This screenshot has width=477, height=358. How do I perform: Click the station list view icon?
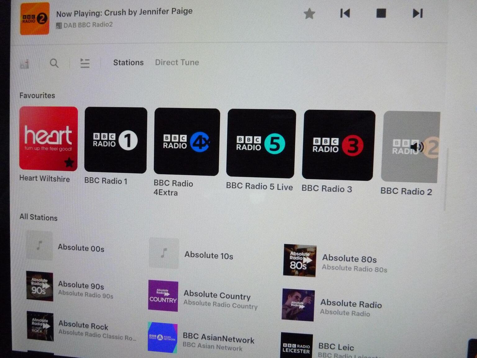[x=85, y=63]
